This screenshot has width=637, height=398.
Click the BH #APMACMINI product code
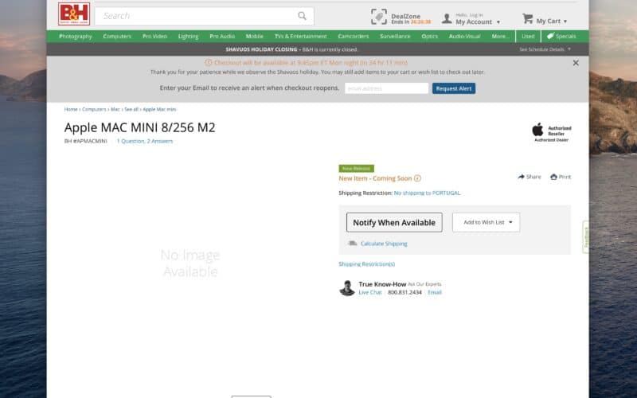[86, 141]
